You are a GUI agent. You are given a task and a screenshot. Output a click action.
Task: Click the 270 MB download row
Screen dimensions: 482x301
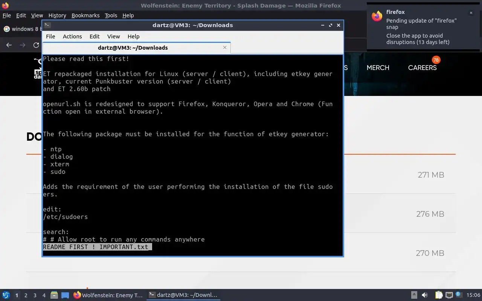241,253
